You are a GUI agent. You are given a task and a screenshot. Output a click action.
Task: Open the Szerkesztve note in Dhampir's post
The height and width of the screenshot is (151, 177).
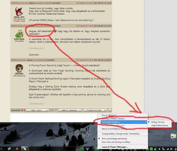36,104
